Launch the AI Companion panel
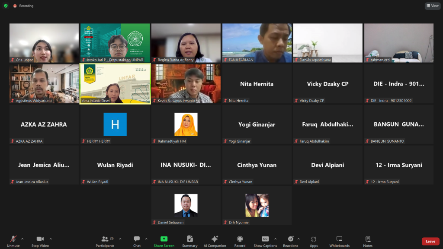 [x=215, y=241]
